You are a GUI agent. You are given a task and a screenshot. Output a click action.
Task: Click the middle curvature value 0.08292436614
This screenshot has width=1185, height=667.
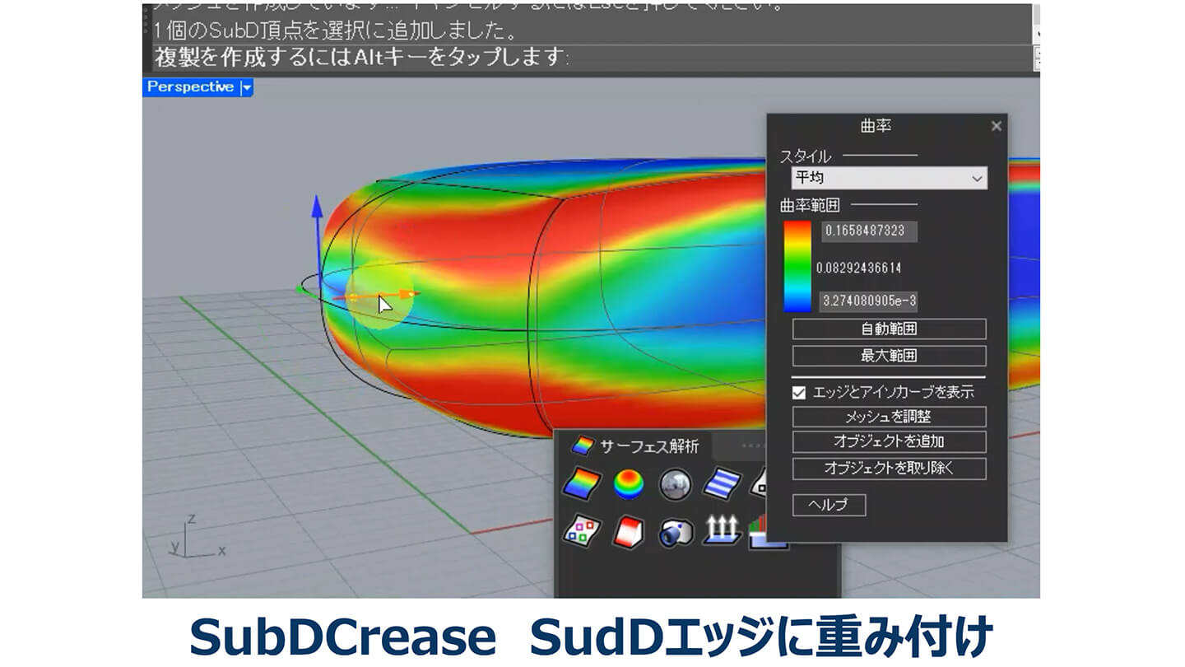(858, 268)
